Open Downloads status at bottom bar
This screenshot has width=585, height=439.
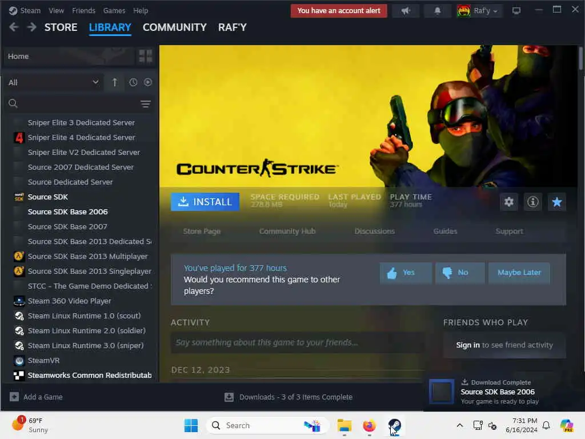coord(289,397)
